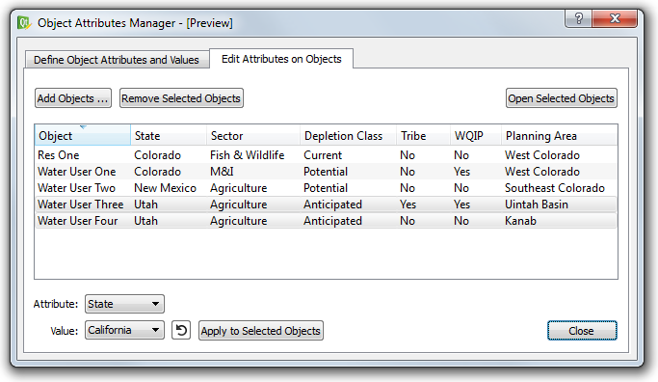Click Agriculture in Water User Two row
This screenshot has height=382, width=658.
pos(238,188)
